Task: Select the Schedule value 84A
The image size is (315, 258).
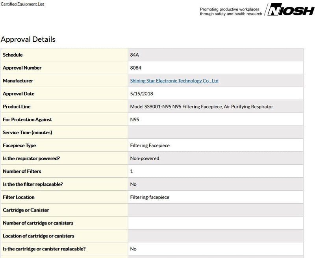Action: (x=134, y=55)
